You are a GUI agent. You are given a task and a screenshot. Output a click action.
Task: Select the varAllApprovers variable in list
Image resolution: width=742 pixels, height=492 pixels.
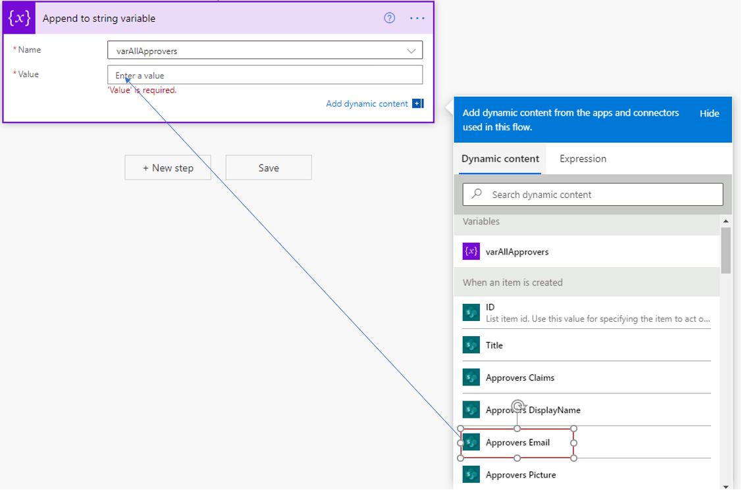click(587, 251)
